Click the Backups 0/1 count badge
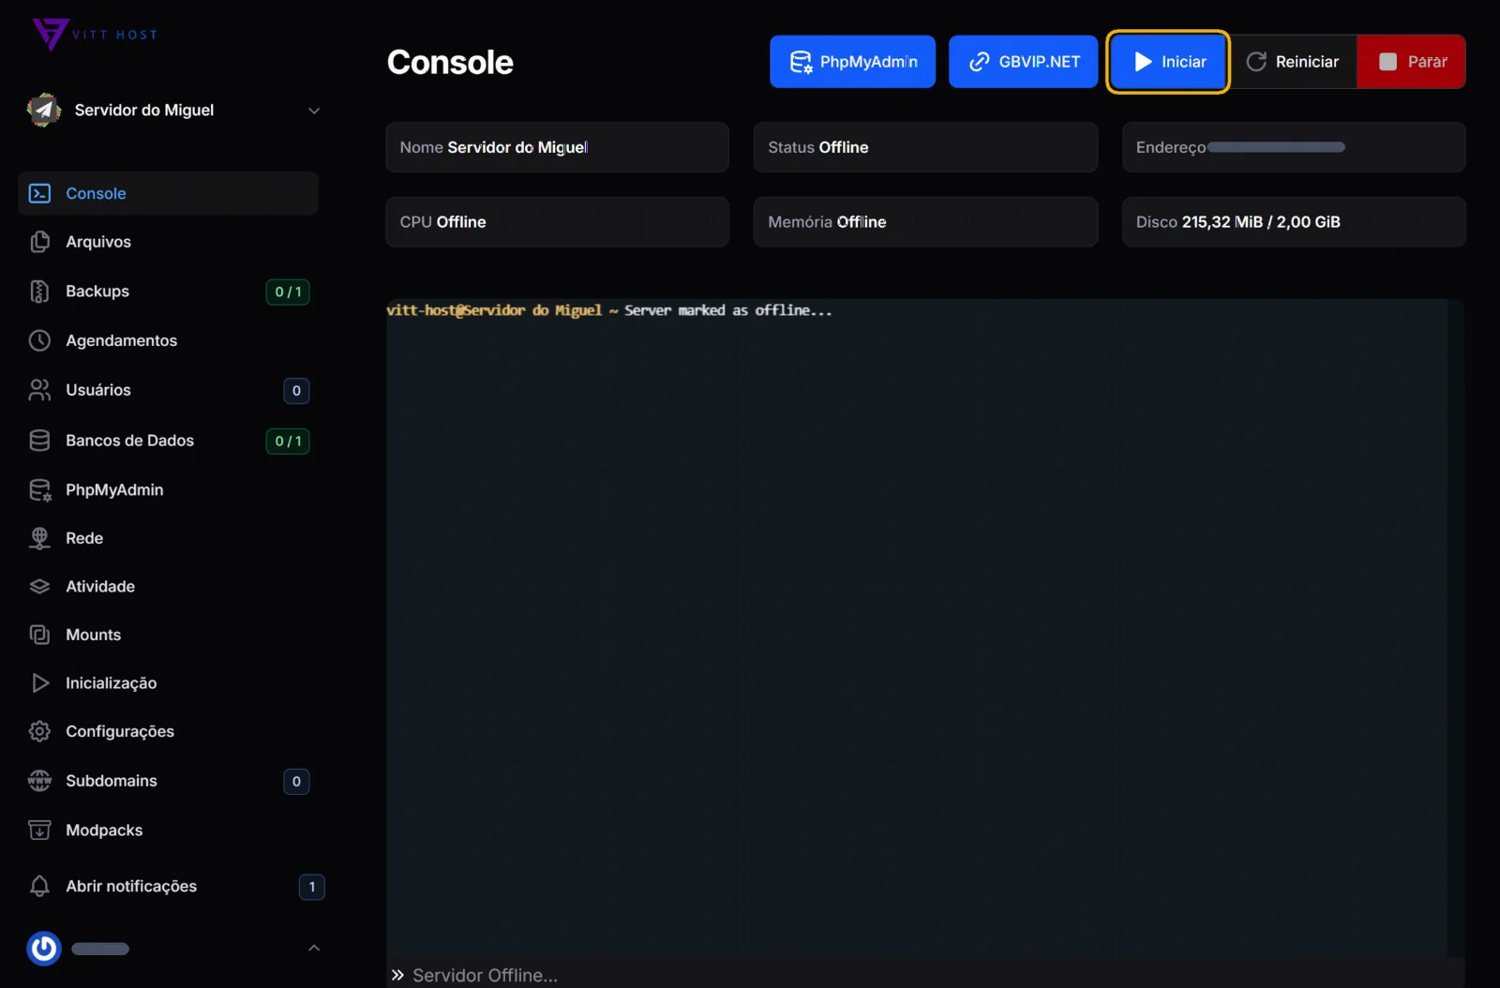 coord(288,292)
